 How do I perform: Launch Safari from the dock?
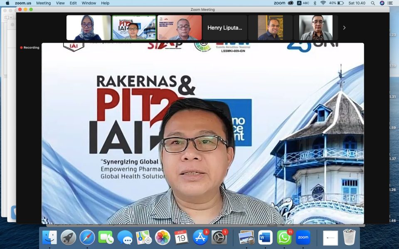(87, 237)
